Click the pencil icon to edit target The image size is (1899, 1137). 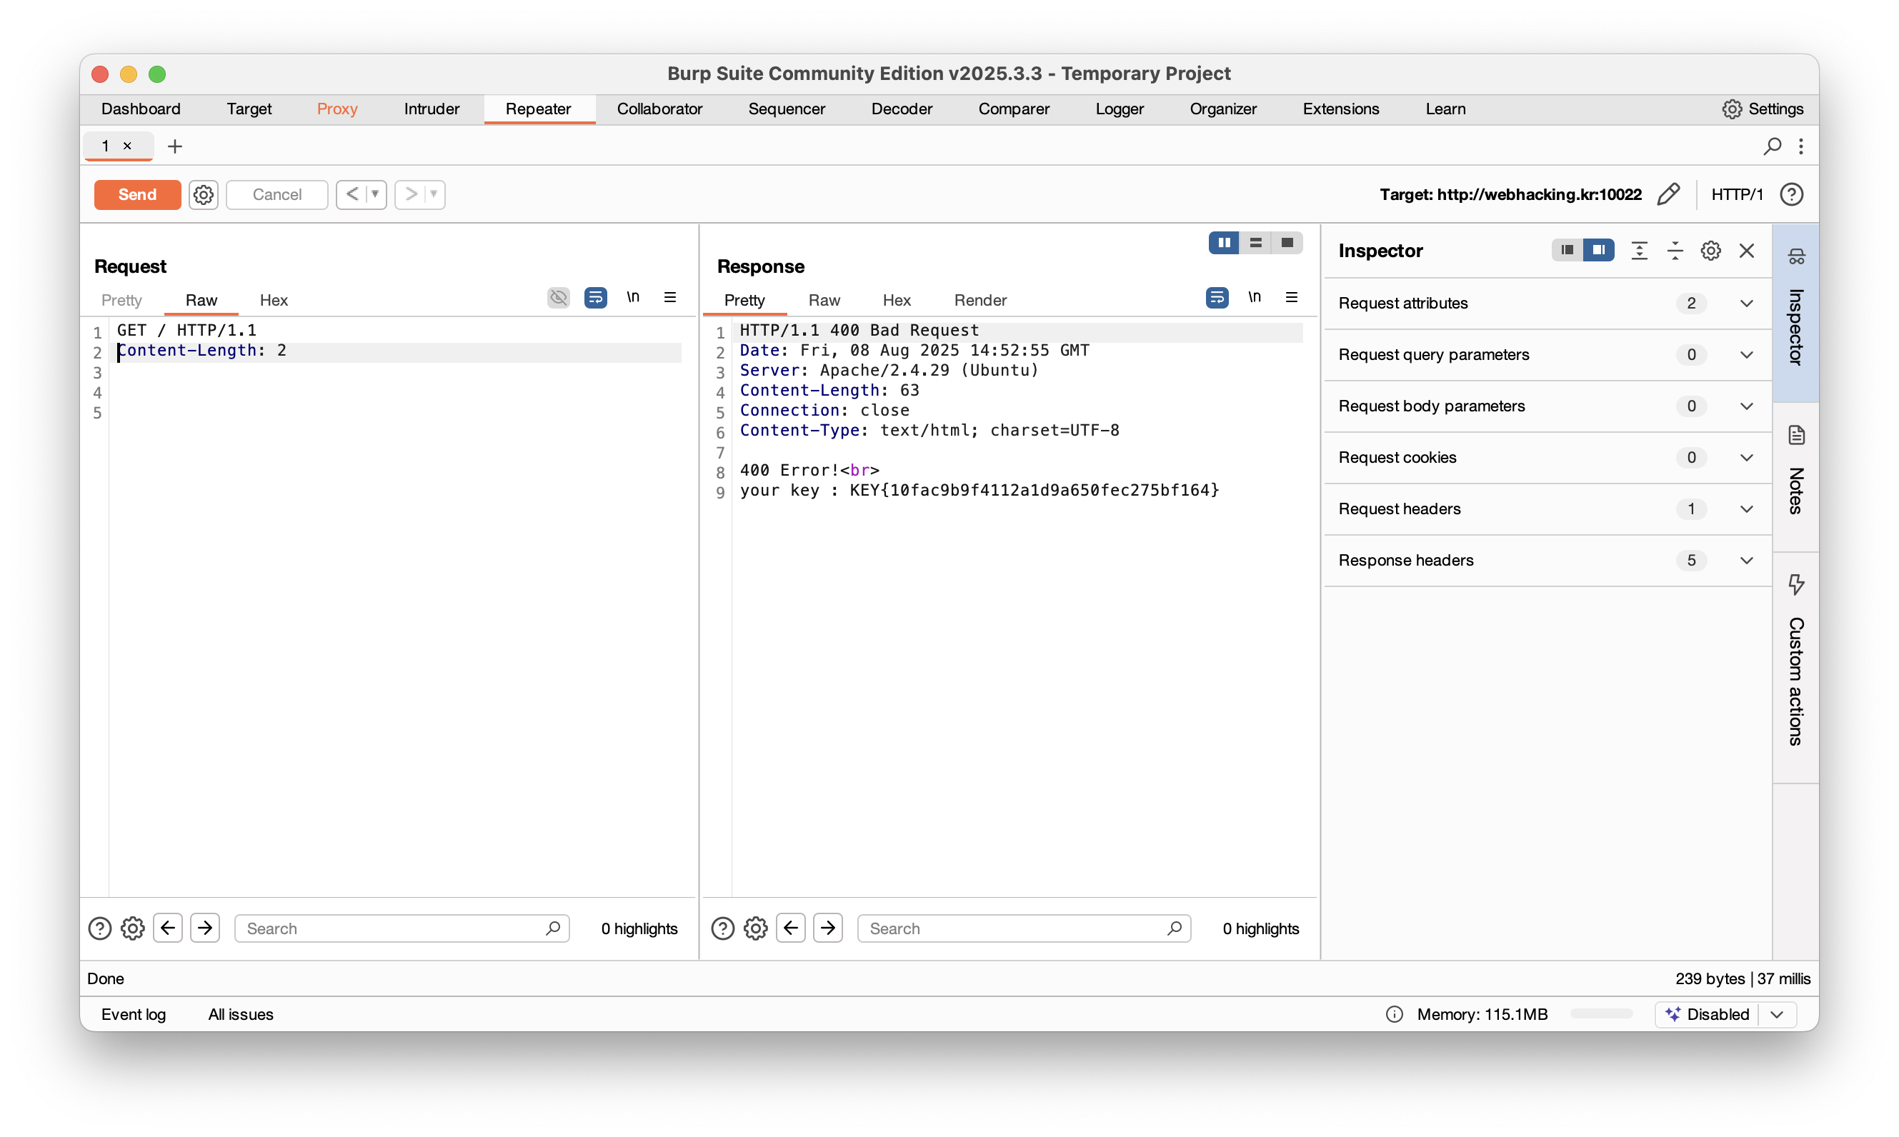tap(1668, 194)
